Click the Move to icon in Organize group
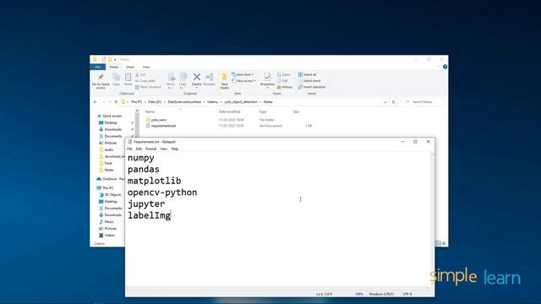541x304 pixels. click(171, 77)
